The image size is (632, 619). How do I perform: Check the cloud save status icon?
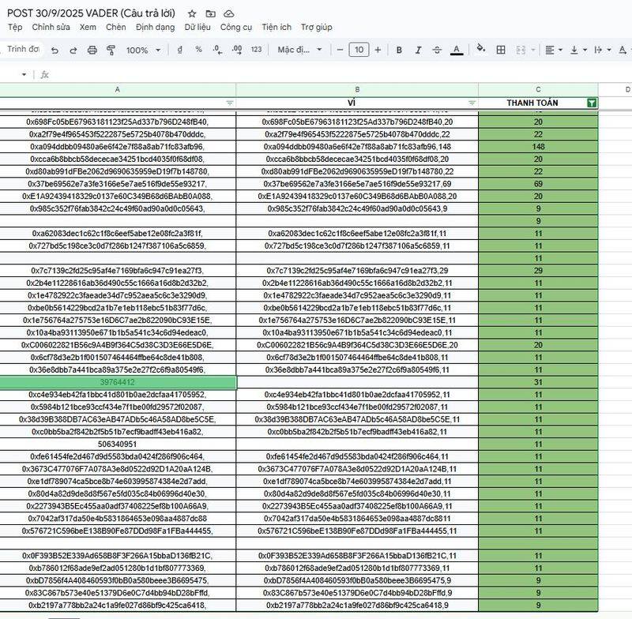(x=229, y=14)
